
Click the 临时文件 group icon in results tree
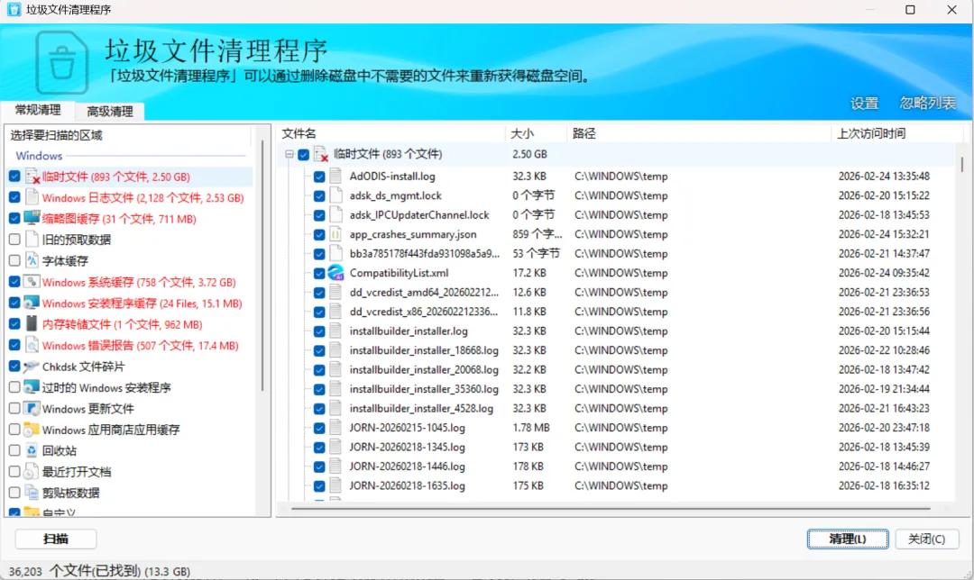[x=321, y=154]
